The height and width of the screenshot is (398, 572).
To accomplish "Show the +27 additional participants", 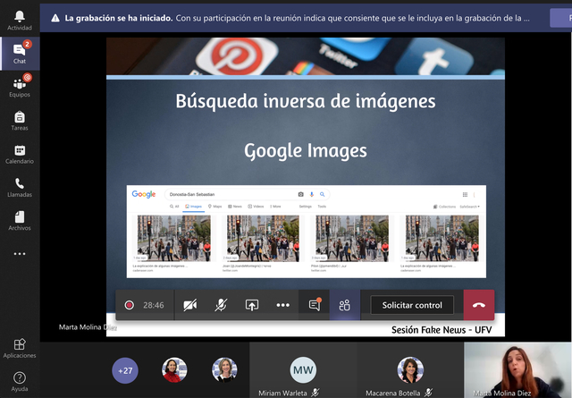I will tap(125, 370).
